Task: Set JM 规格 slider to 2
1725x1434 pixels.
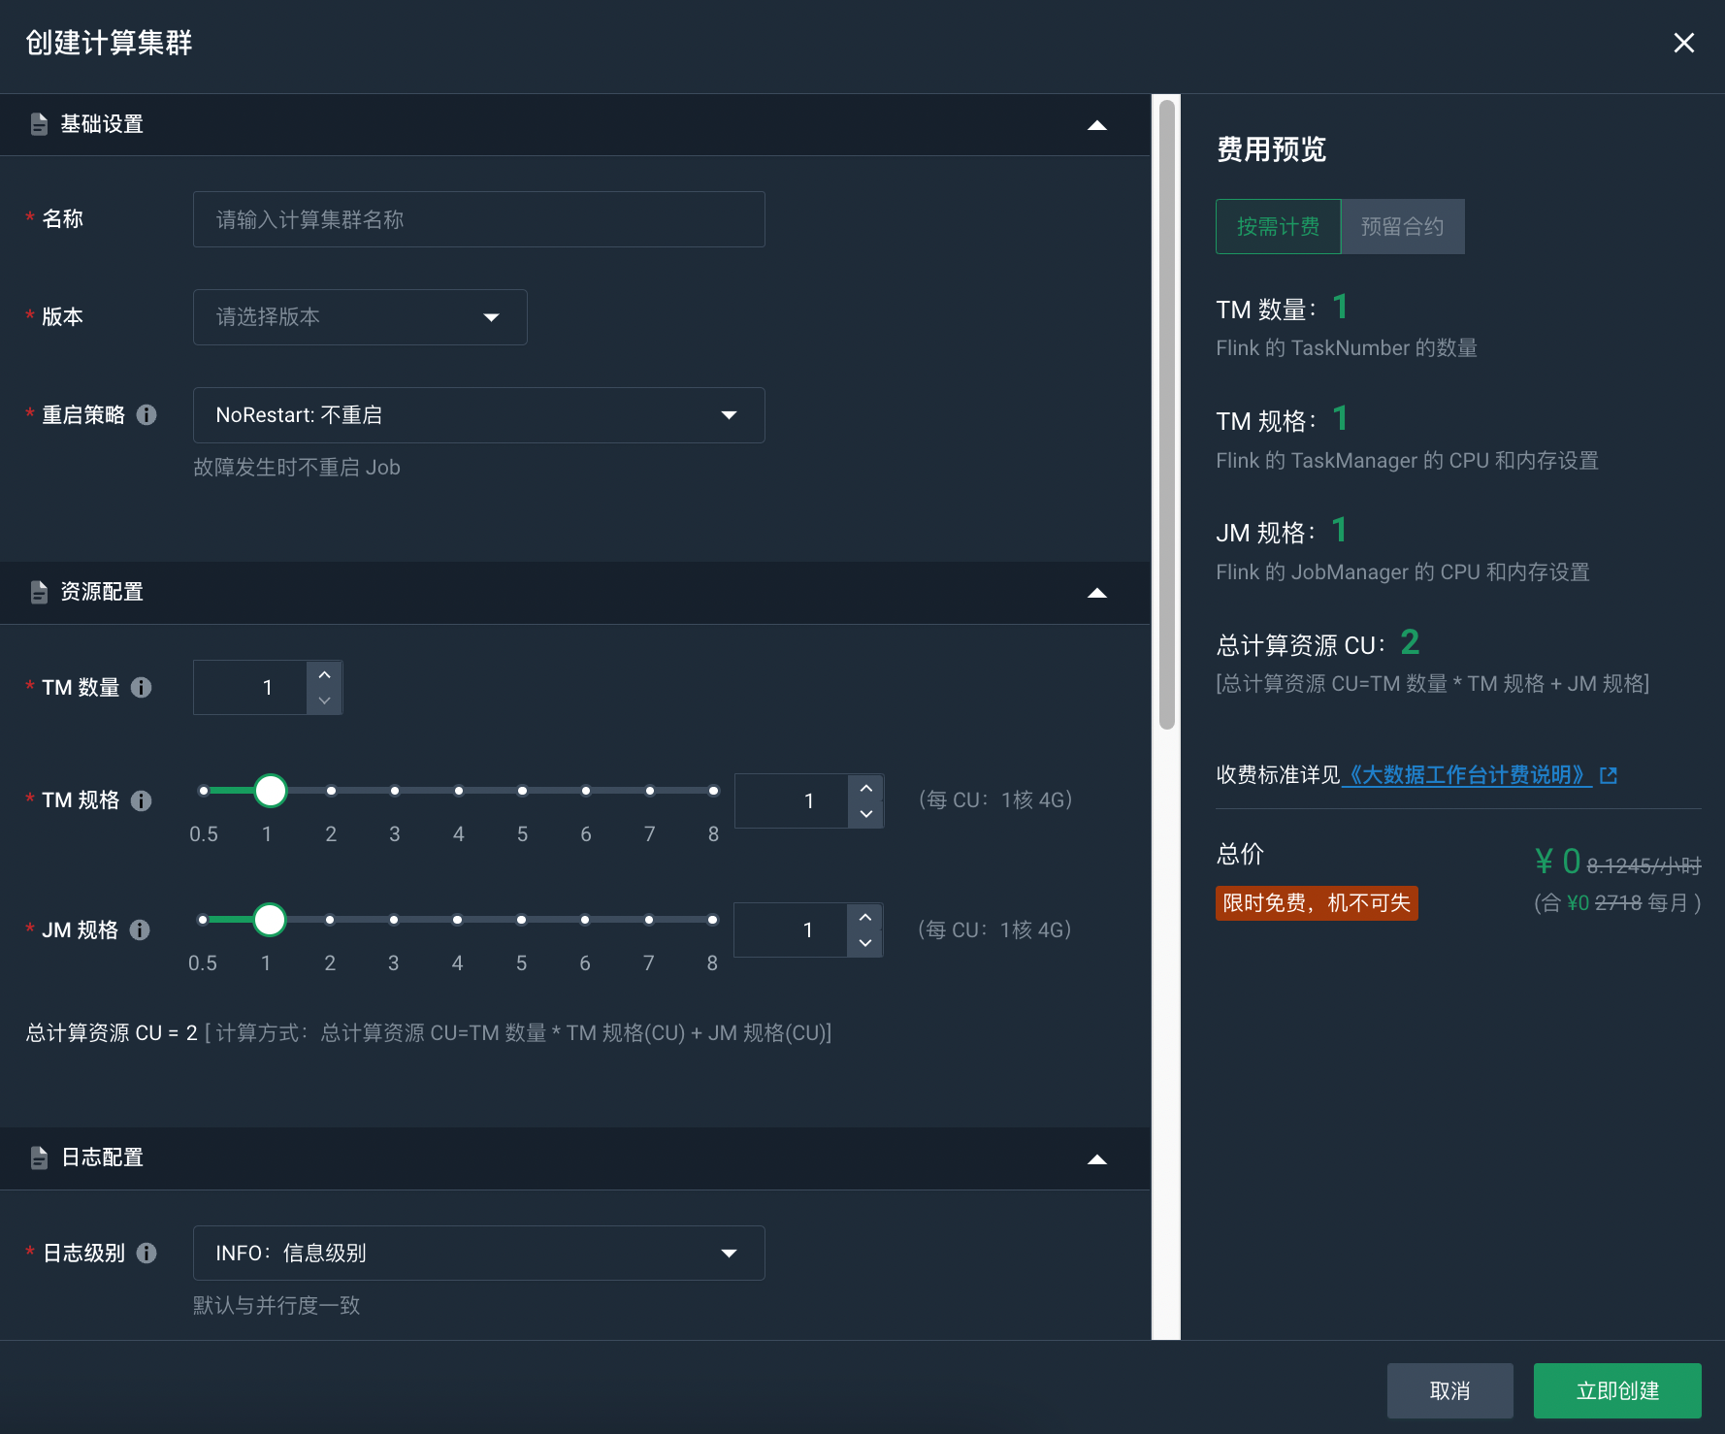Action: point(330,920)
